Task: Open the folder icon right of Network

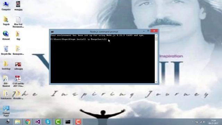Action: [x=18, y=35]
